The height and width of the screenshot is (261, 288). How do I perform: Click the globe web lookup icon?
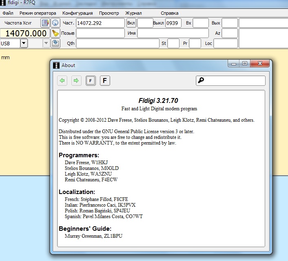pyautogui.click(x=55, y=23)
